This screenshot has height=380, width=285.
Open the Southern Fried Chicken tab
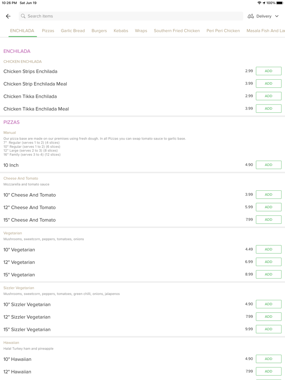click(x=177, y=31)
